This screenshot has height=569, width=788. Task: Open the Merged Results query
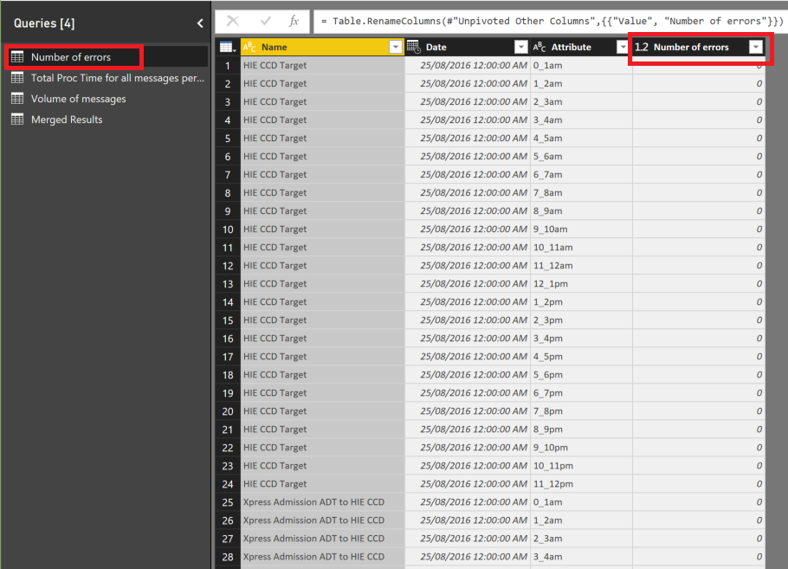point(67,120)
